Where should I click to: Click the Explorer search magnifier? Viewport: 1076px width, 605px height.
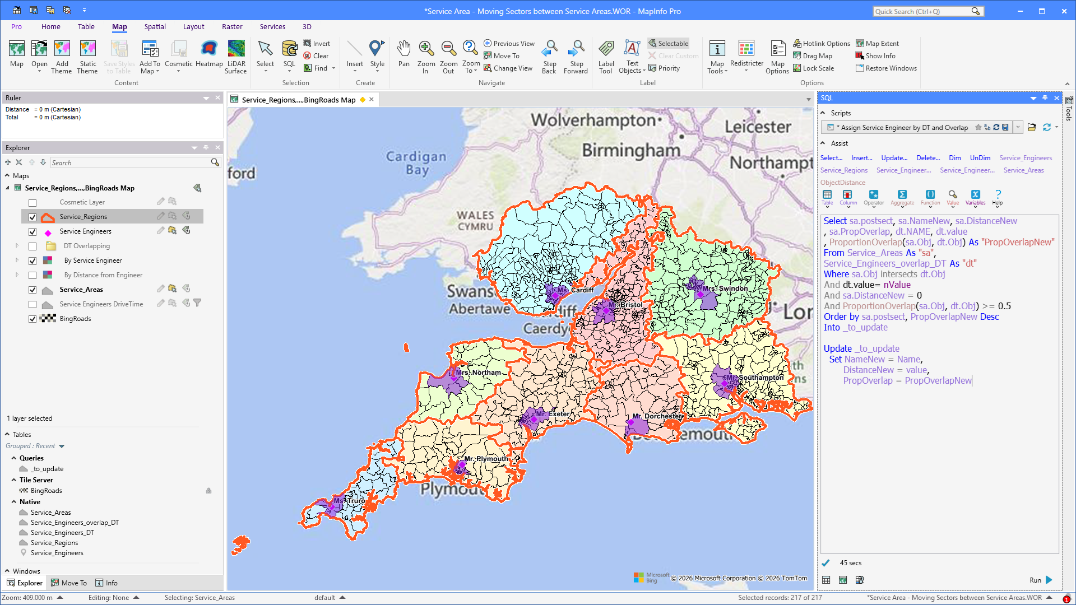point(215,162)
